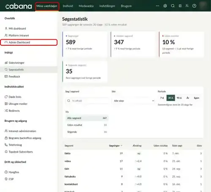Focus the search terms input field
Screen dimensions: 211x192
[87, 101]
